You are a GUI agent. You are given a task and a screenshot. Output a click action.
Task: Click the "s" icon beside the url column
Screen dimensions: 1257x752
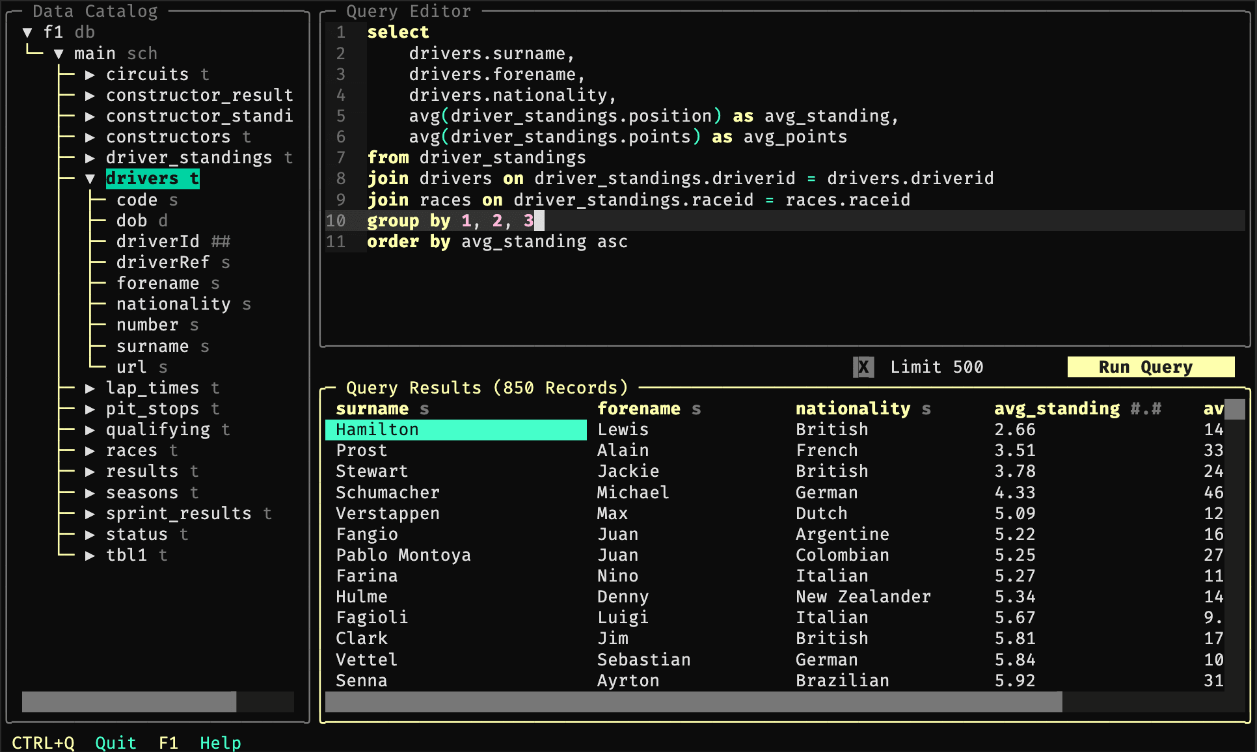162,367
